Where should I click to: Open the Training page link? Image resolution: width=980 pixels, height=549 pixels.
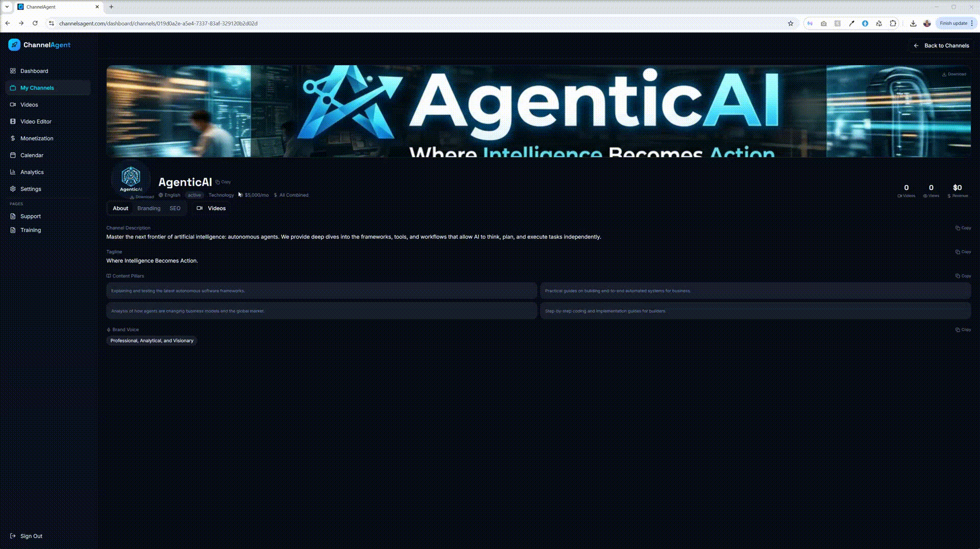click(31, 230)
